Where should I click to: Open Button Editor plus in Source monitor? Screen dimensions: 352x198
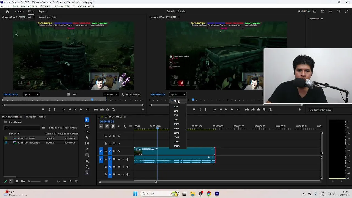(x=143, y=109)
